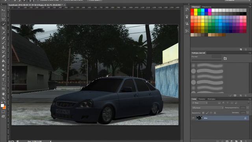Screen dimensions: 252x142
Task: Select the Brush Presets tab
Action: pos(198,53)
